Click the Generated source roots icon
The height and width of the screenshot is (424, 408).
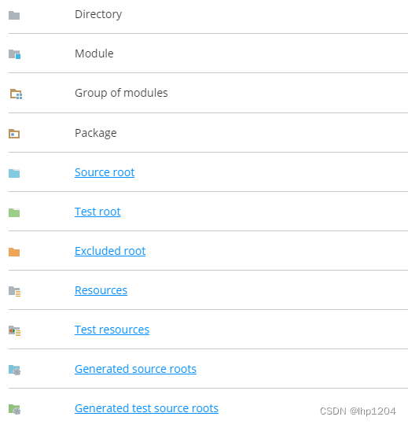(x=15, y=370)
